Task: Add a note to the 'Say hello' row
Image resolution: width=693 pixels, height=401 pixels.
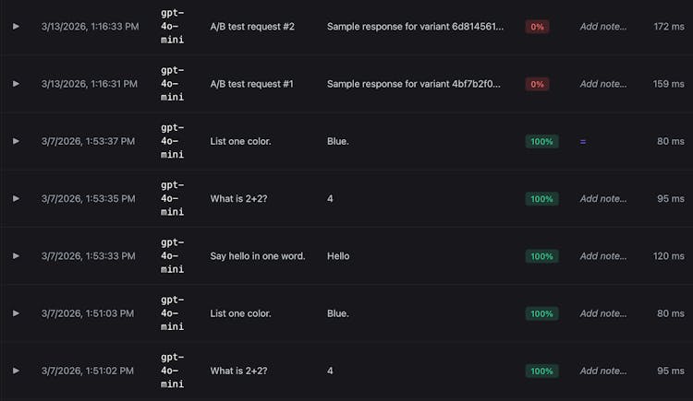Action: click(602, 256)
